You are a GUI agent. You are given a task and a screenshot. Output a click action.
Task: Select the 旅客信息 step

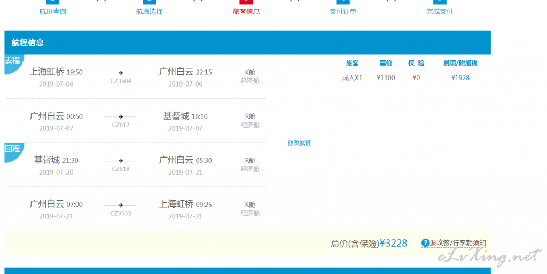click(246, 11)
